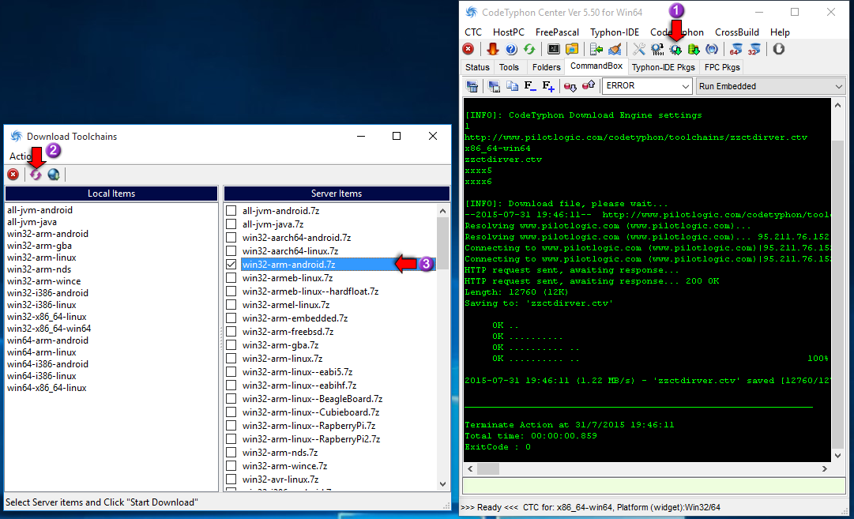Open the Help menu
Screen dimensions: 854x519
[780, 32]
